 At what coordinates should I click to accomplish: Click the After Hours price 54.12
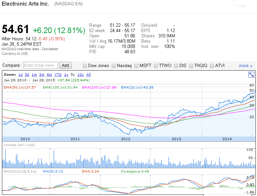31,39
